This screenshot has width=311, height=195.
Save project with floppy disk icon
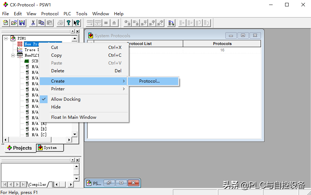click(22, 23)
